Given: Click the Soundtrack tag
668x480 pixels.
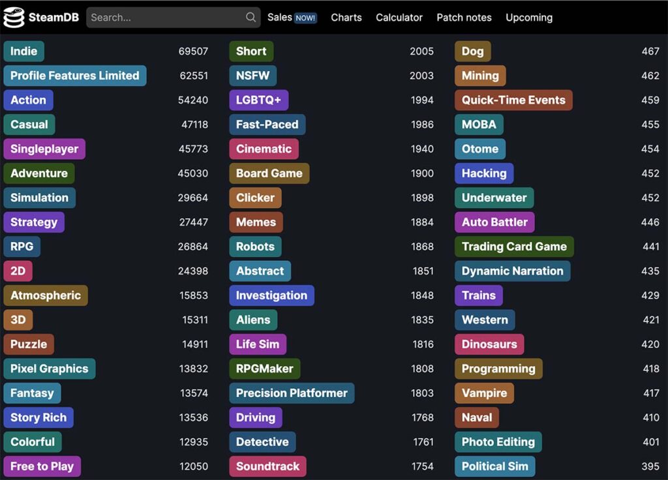Looking at the screenshot, I should click(x=267, y=466).
